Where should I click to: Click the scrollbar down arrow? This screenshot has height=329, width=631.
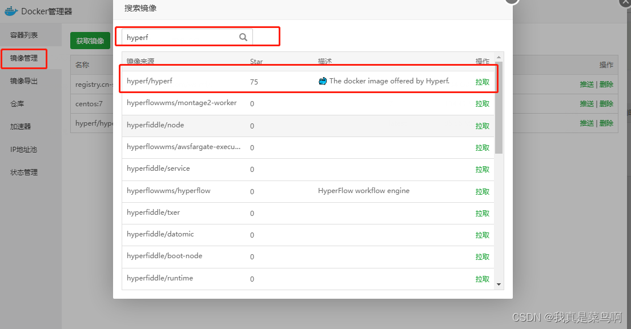tap(499, 284)
